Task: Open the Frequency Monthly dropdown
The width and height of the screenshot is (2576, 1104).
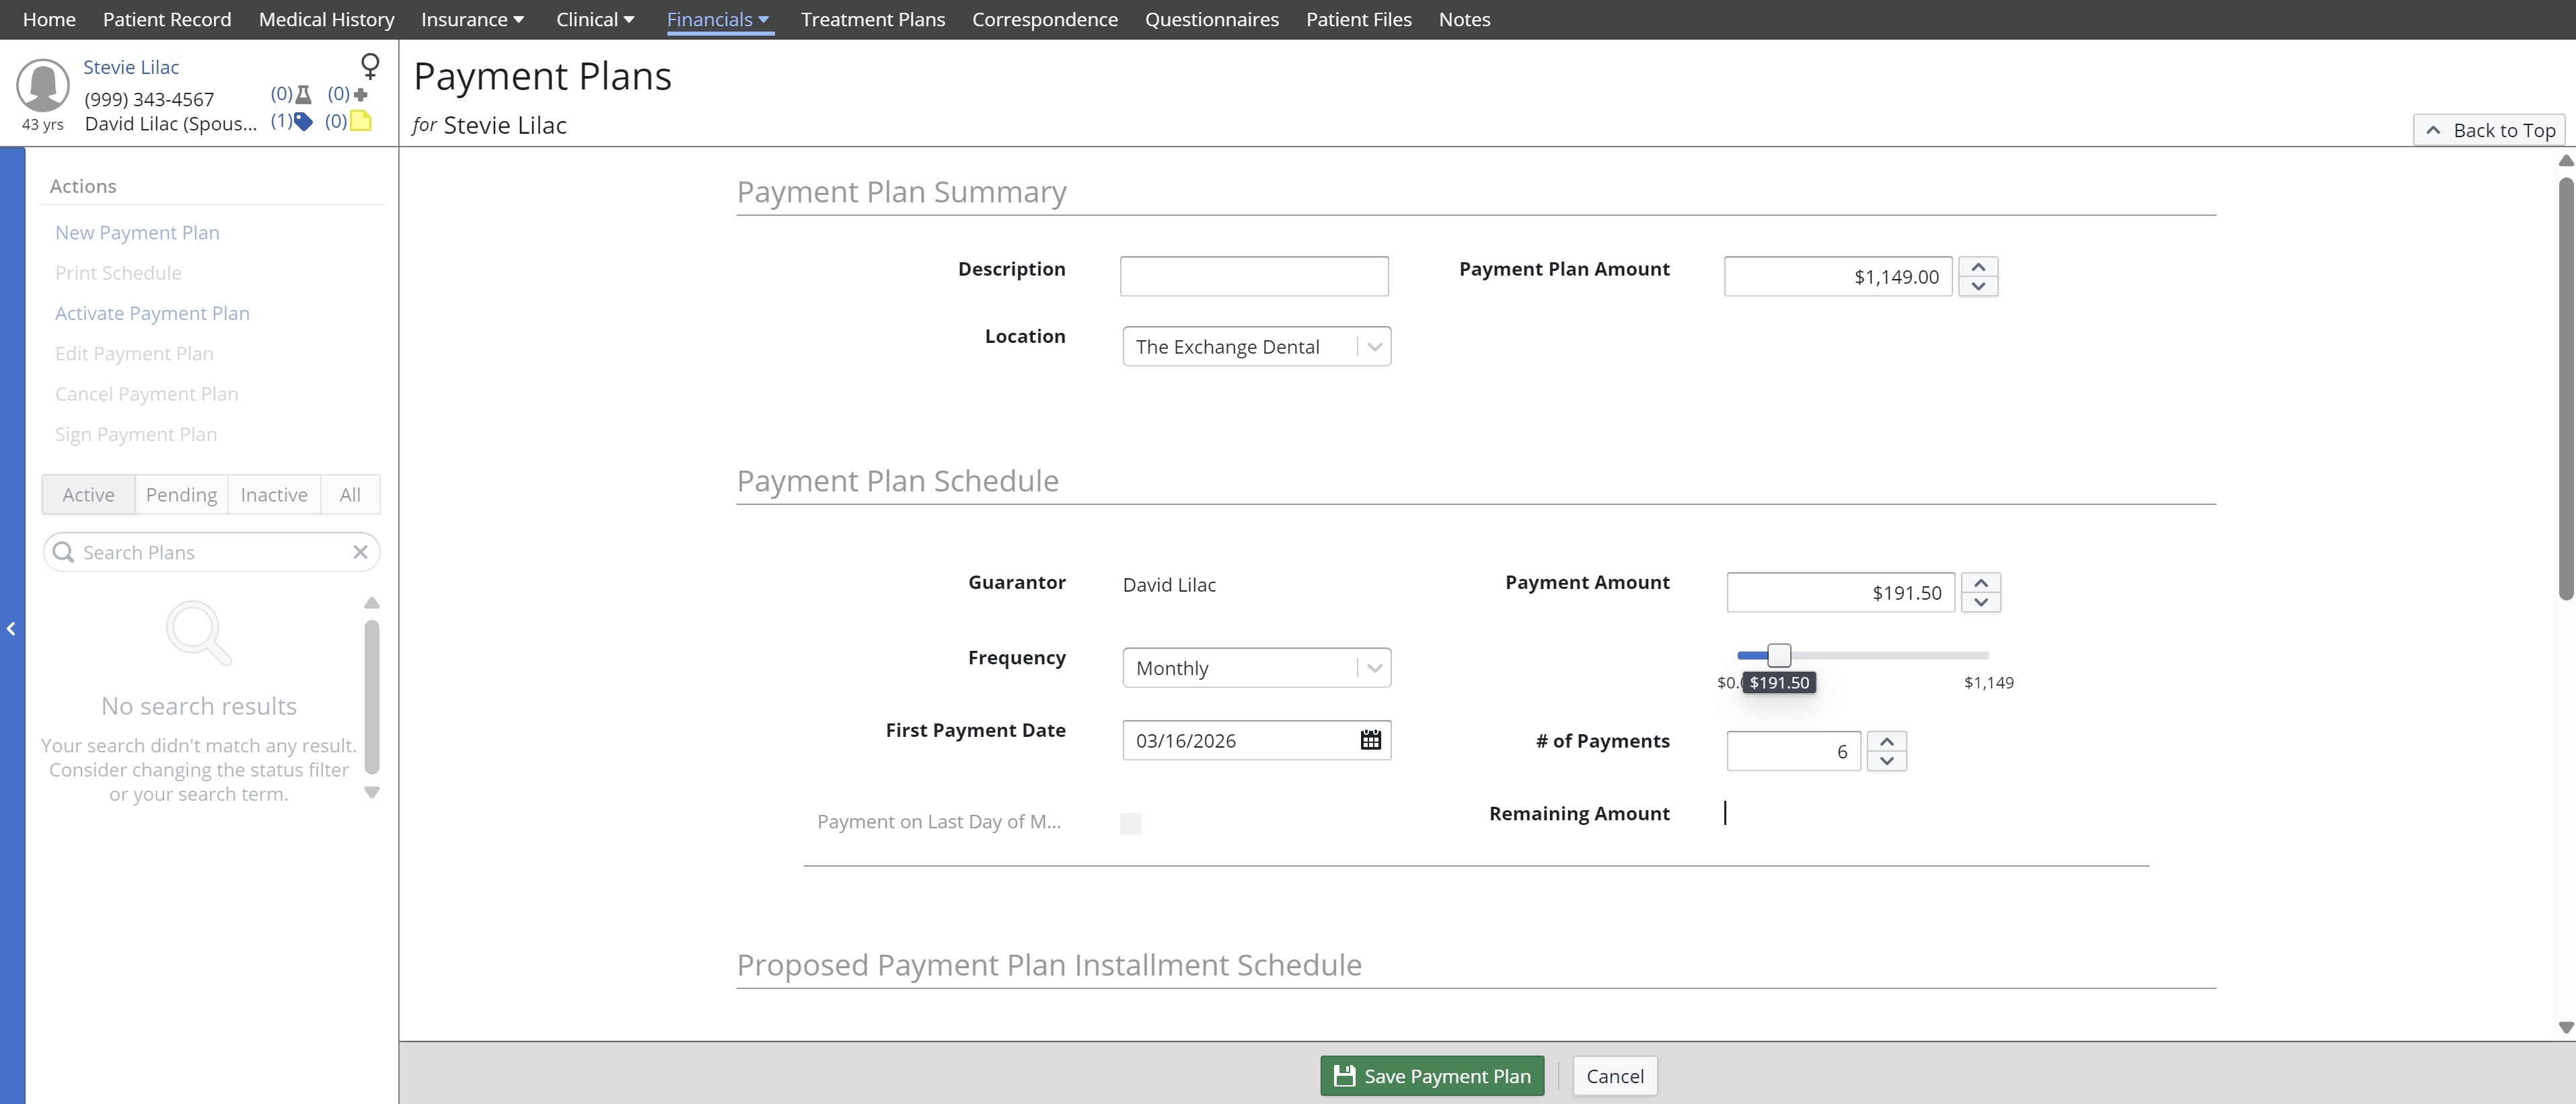Action: pos(1374,668)
